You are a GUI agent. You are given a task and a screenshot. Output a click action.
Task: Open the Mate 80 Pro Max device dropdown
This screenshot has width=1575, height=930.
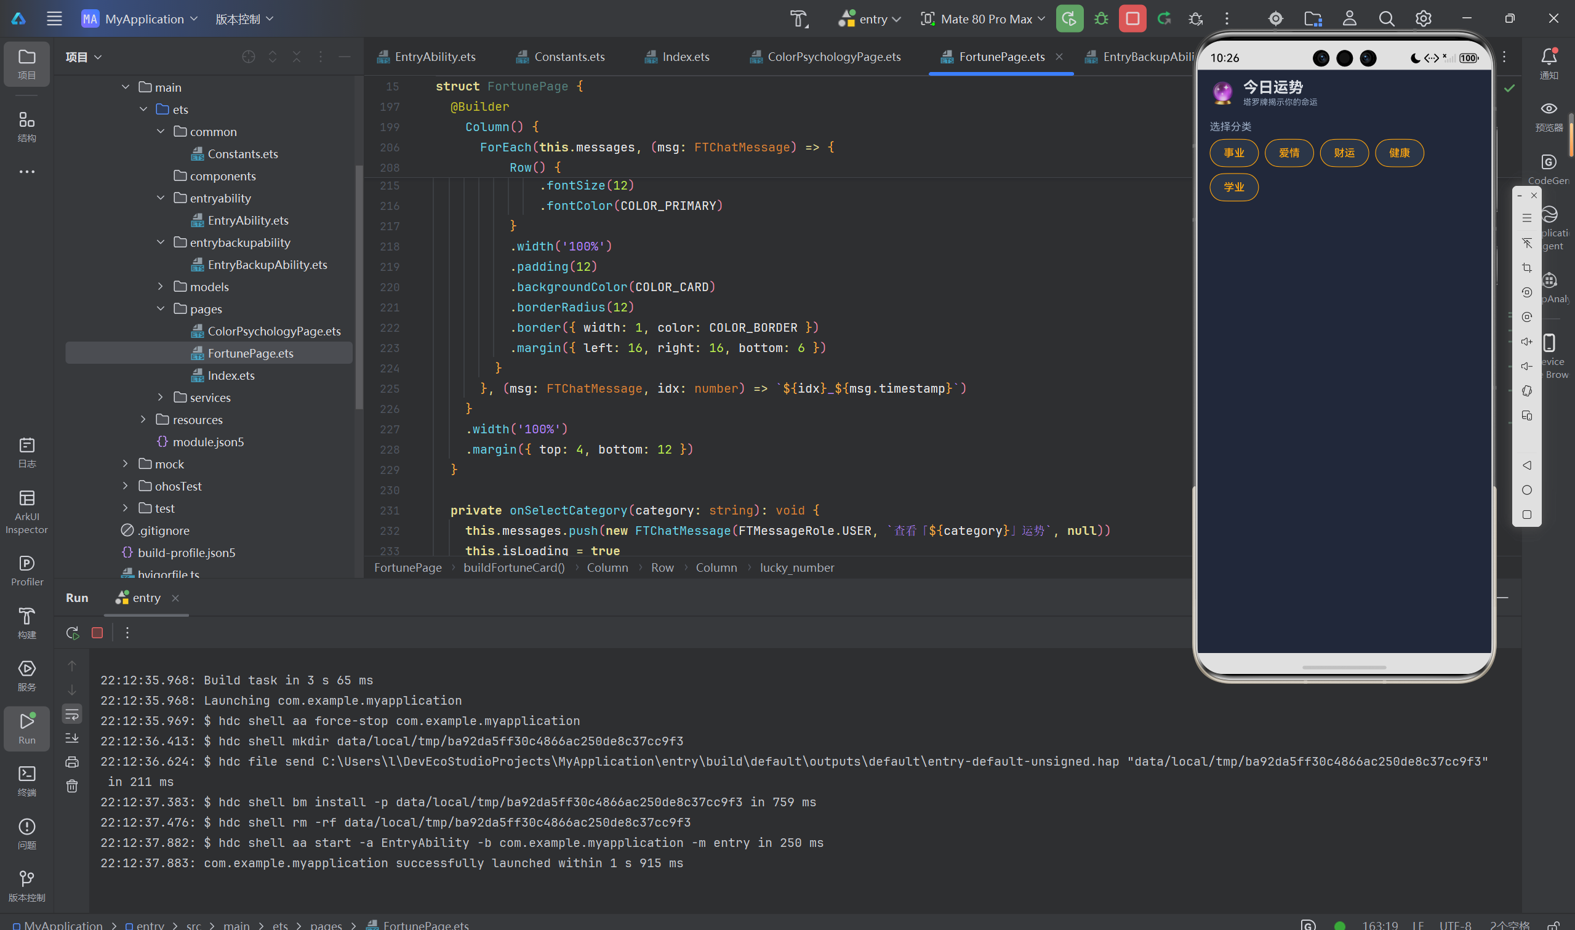tap(982, 19)
